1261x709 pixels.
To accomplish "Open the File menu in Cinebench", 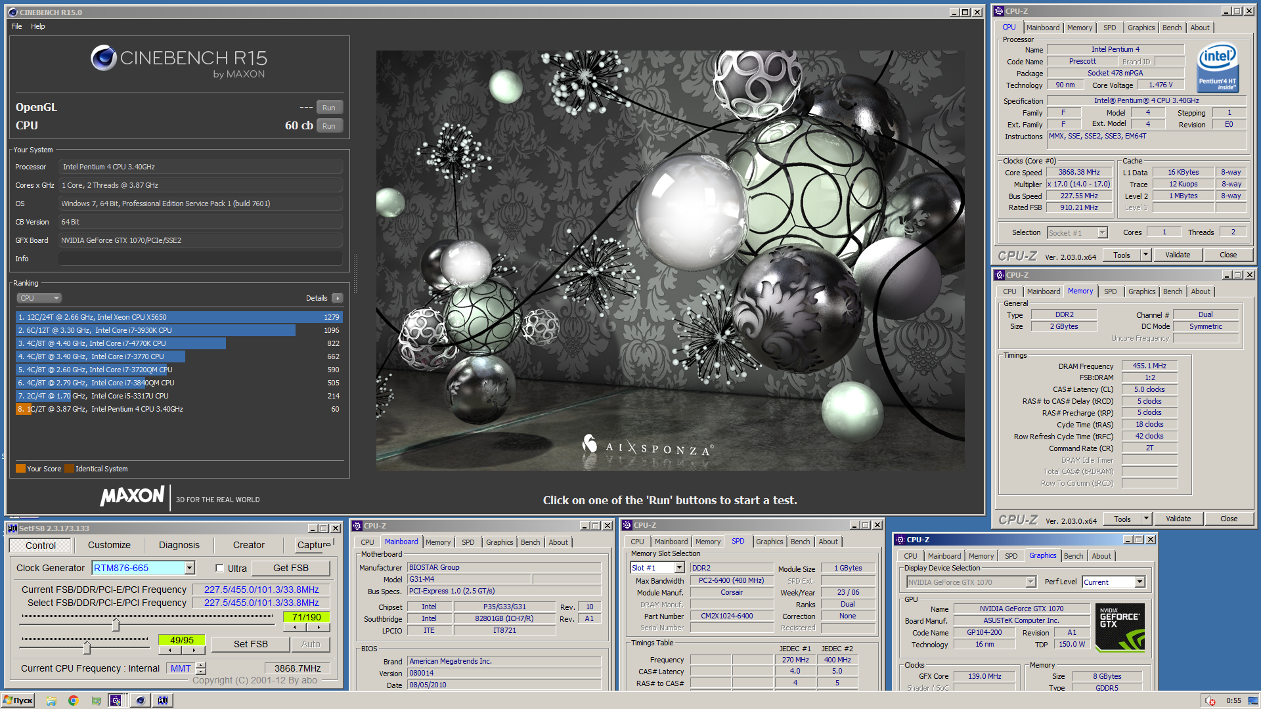I will 16,27.
